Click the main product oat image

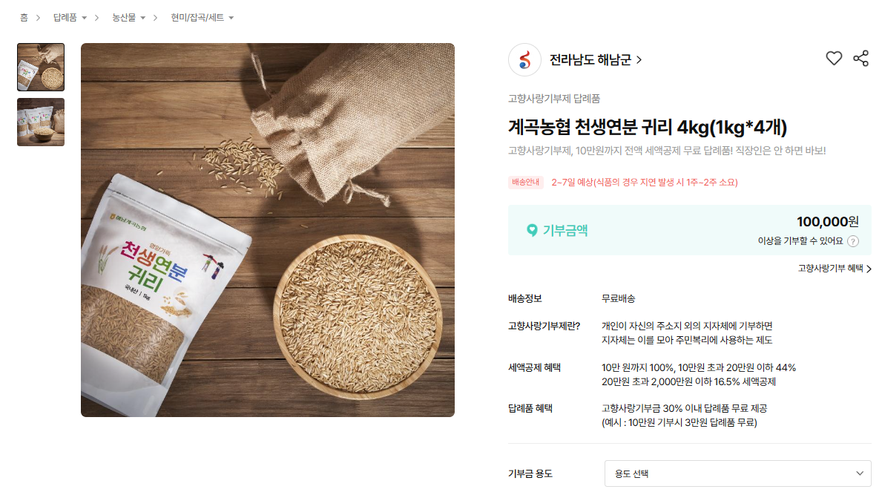(x=268, y=230)
